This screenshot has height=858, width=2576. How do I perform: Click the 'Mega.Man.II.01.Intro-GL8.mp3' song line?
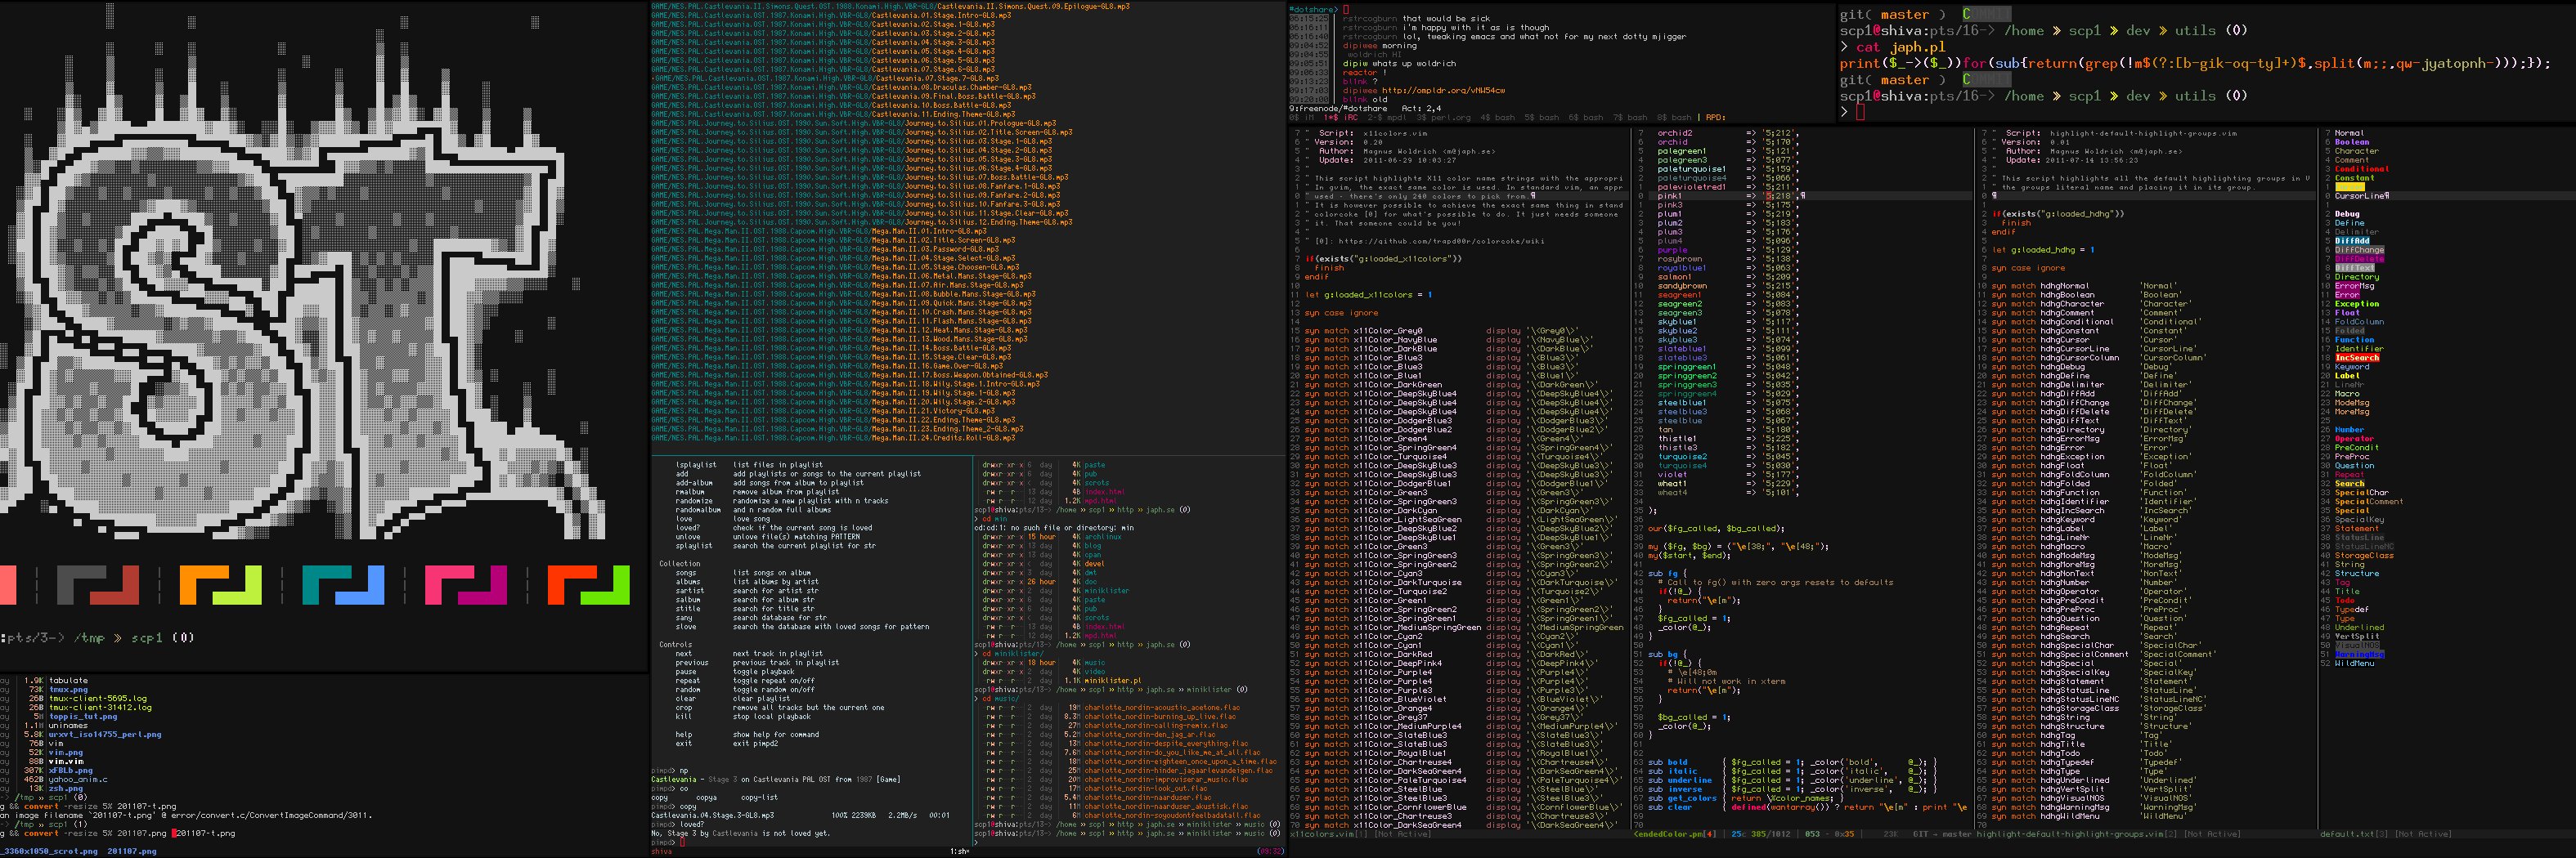pos(819,232)
